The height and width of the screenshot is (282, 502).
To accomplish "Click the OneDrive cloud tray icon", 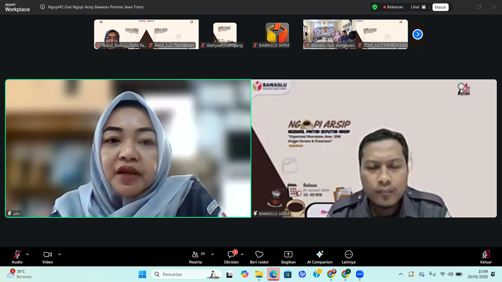I will [422, 274].
